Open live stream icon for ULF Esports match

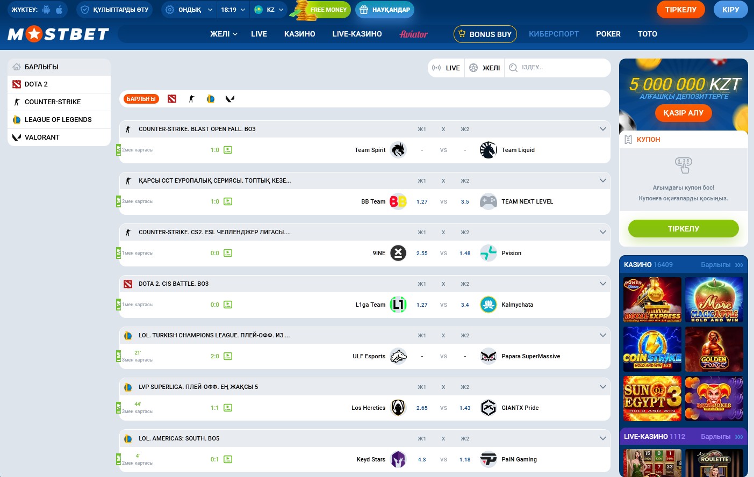click(x=228, y=356)
